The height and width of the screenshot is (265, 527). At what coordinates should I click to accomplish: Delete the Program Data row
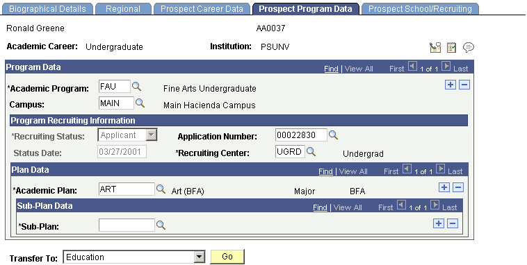click(464, 85)
